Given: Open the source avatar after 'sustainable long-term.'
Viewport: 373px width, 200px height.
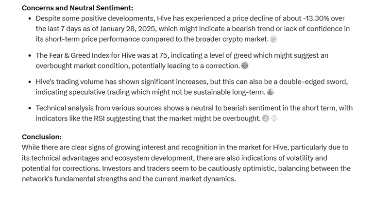Looking at the screenshot, I should (270, 92).
